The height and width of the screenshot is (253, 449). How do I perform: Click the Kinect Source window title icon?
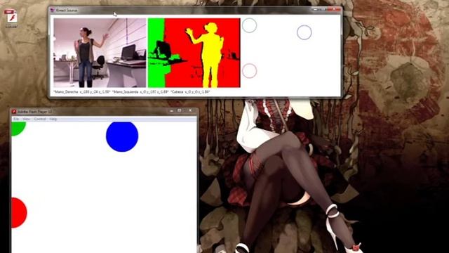(x=52, y=10)
